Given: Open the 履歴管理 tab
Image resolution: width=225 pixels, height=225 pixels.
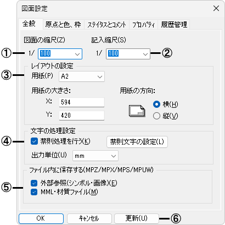Looking at the screenshot, I should pos(174,25).
